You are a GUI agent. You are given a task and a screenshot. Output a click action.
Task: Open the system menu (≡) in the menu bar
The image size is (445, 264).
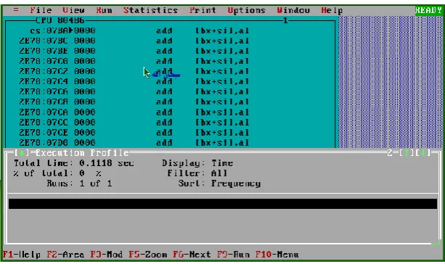point(16,10)
